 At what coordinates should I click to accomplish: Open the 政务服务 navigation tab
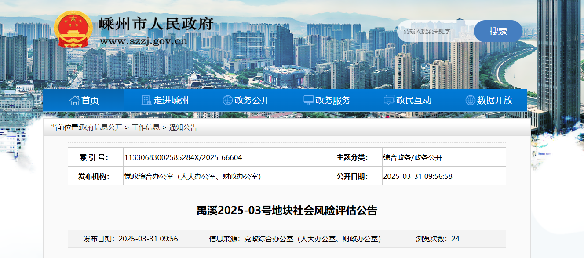(326, 100)
